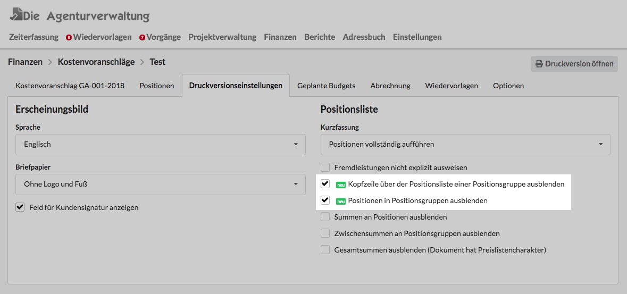This screenshot has width=627, height=294.
Task: Click the printer icon on Druckversion öffnen
Action: click(539, 64)
